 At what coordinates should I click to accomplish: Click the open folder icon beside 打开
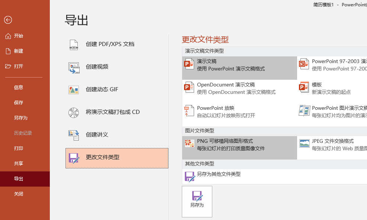8,66
